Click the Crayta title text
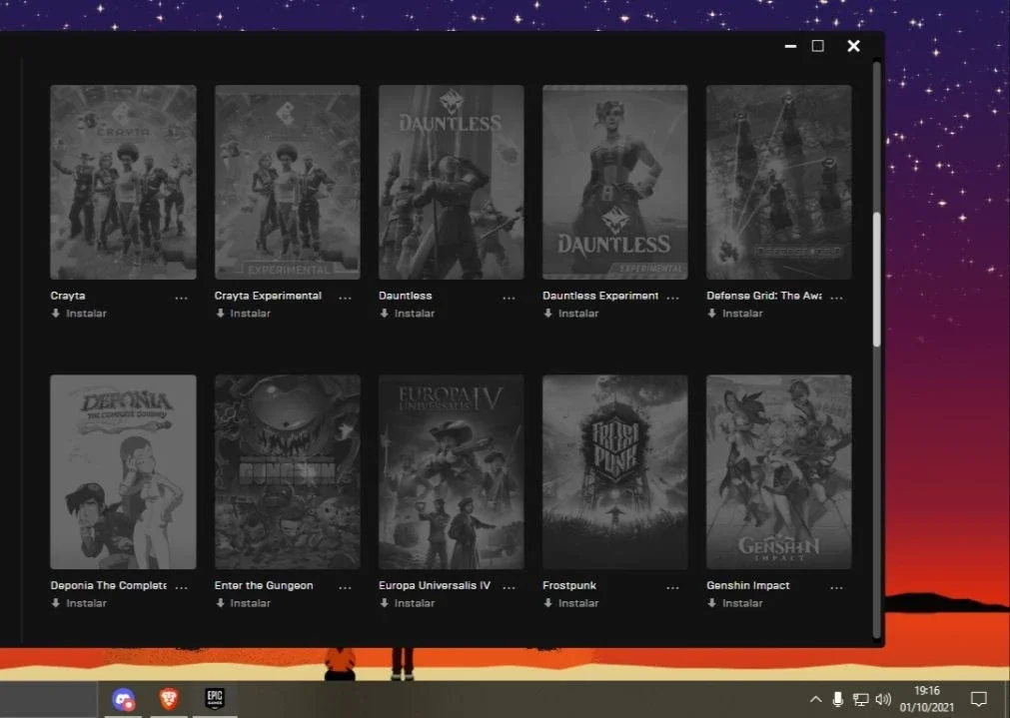Image resolution: width=1010 pixels, height=718 pixels. point(68,296)
